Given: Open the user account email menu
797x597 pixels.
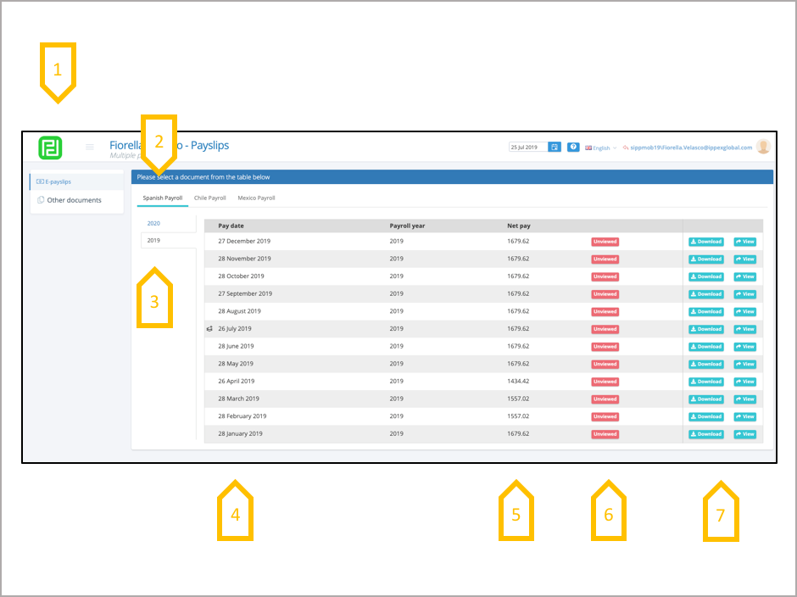Looking at the screenshot, I should pos(691,148).
